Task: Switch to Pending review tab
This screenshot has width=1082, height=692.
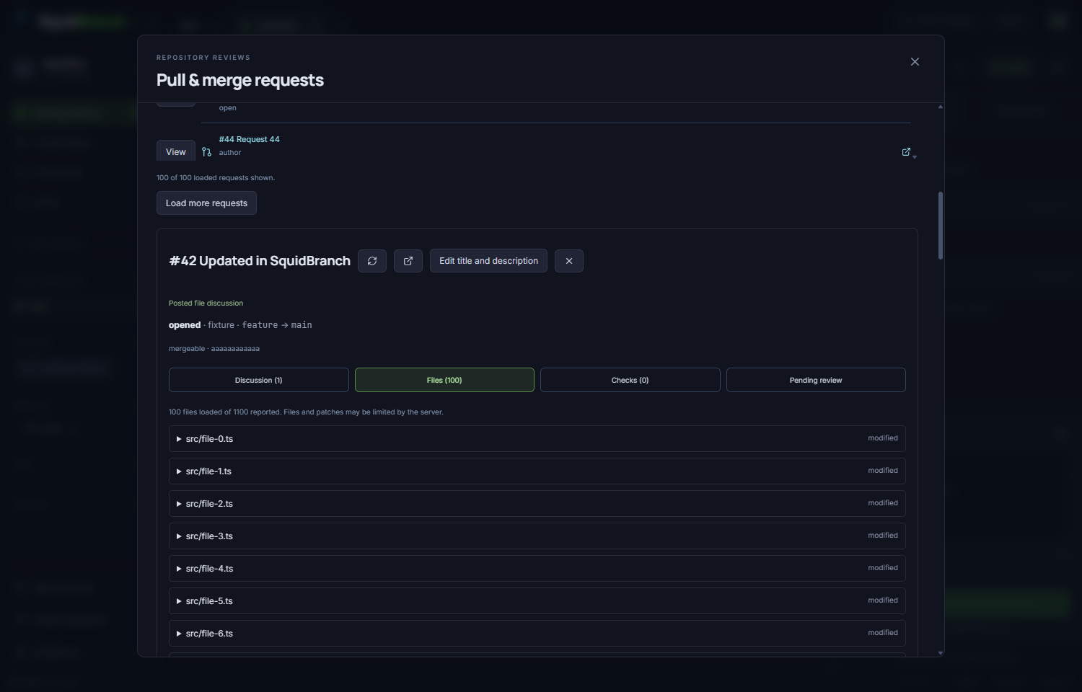Action: pos(816,380)
